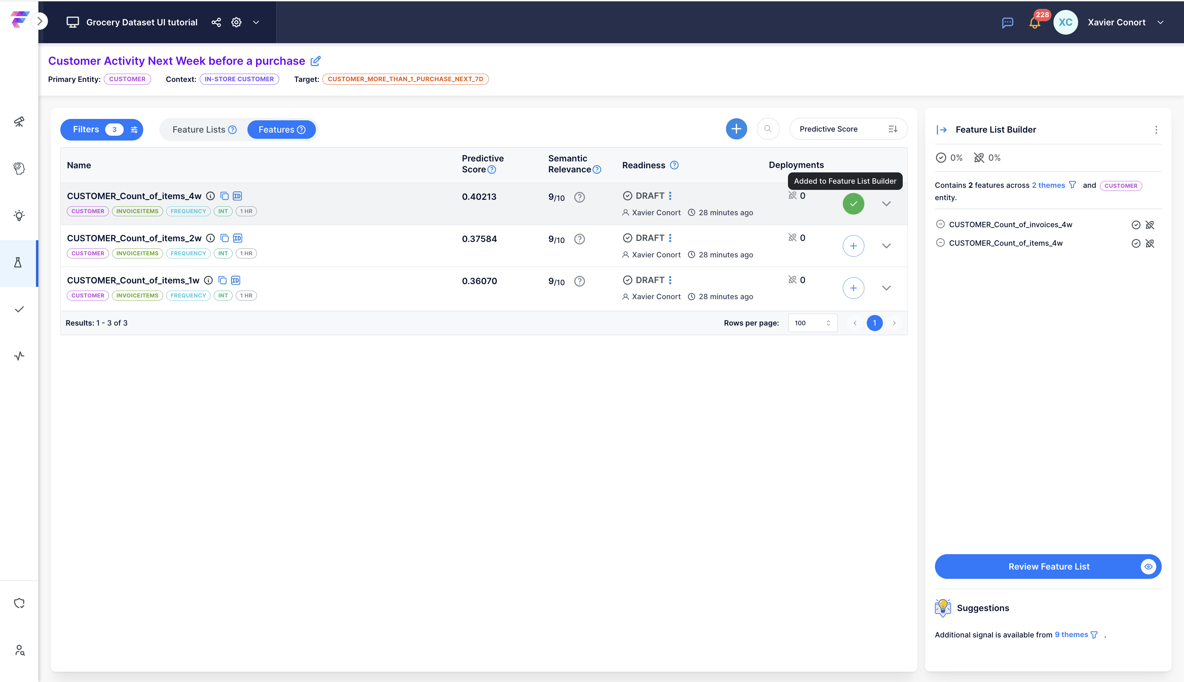1184x682 pixels.
Task: Expand the CUSTOMER_Count_of_items_1w row
Action: click(x=886, y=288)
